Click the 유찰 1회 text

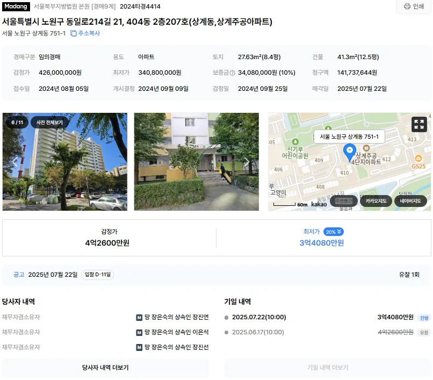409,275
